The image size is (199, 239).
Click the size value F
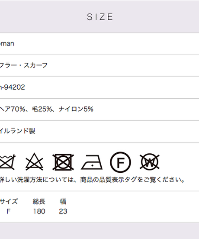[9, 211]
